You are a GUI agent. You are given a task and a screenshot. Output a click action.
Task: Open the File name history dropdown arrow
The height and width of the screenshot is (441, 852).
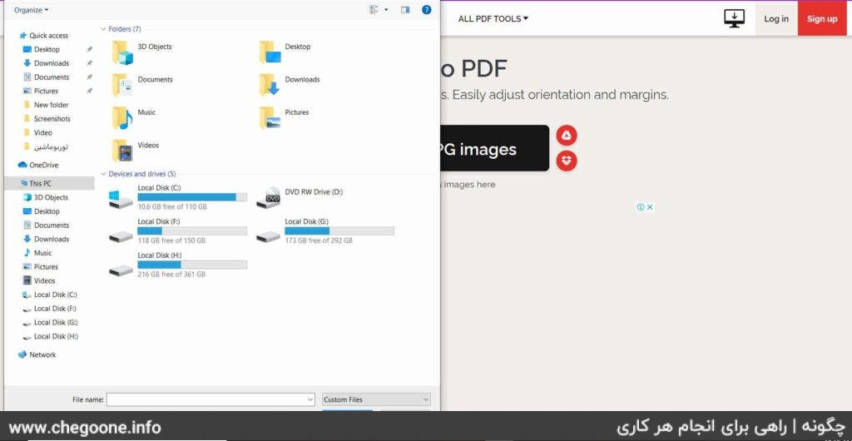point(310,399)
